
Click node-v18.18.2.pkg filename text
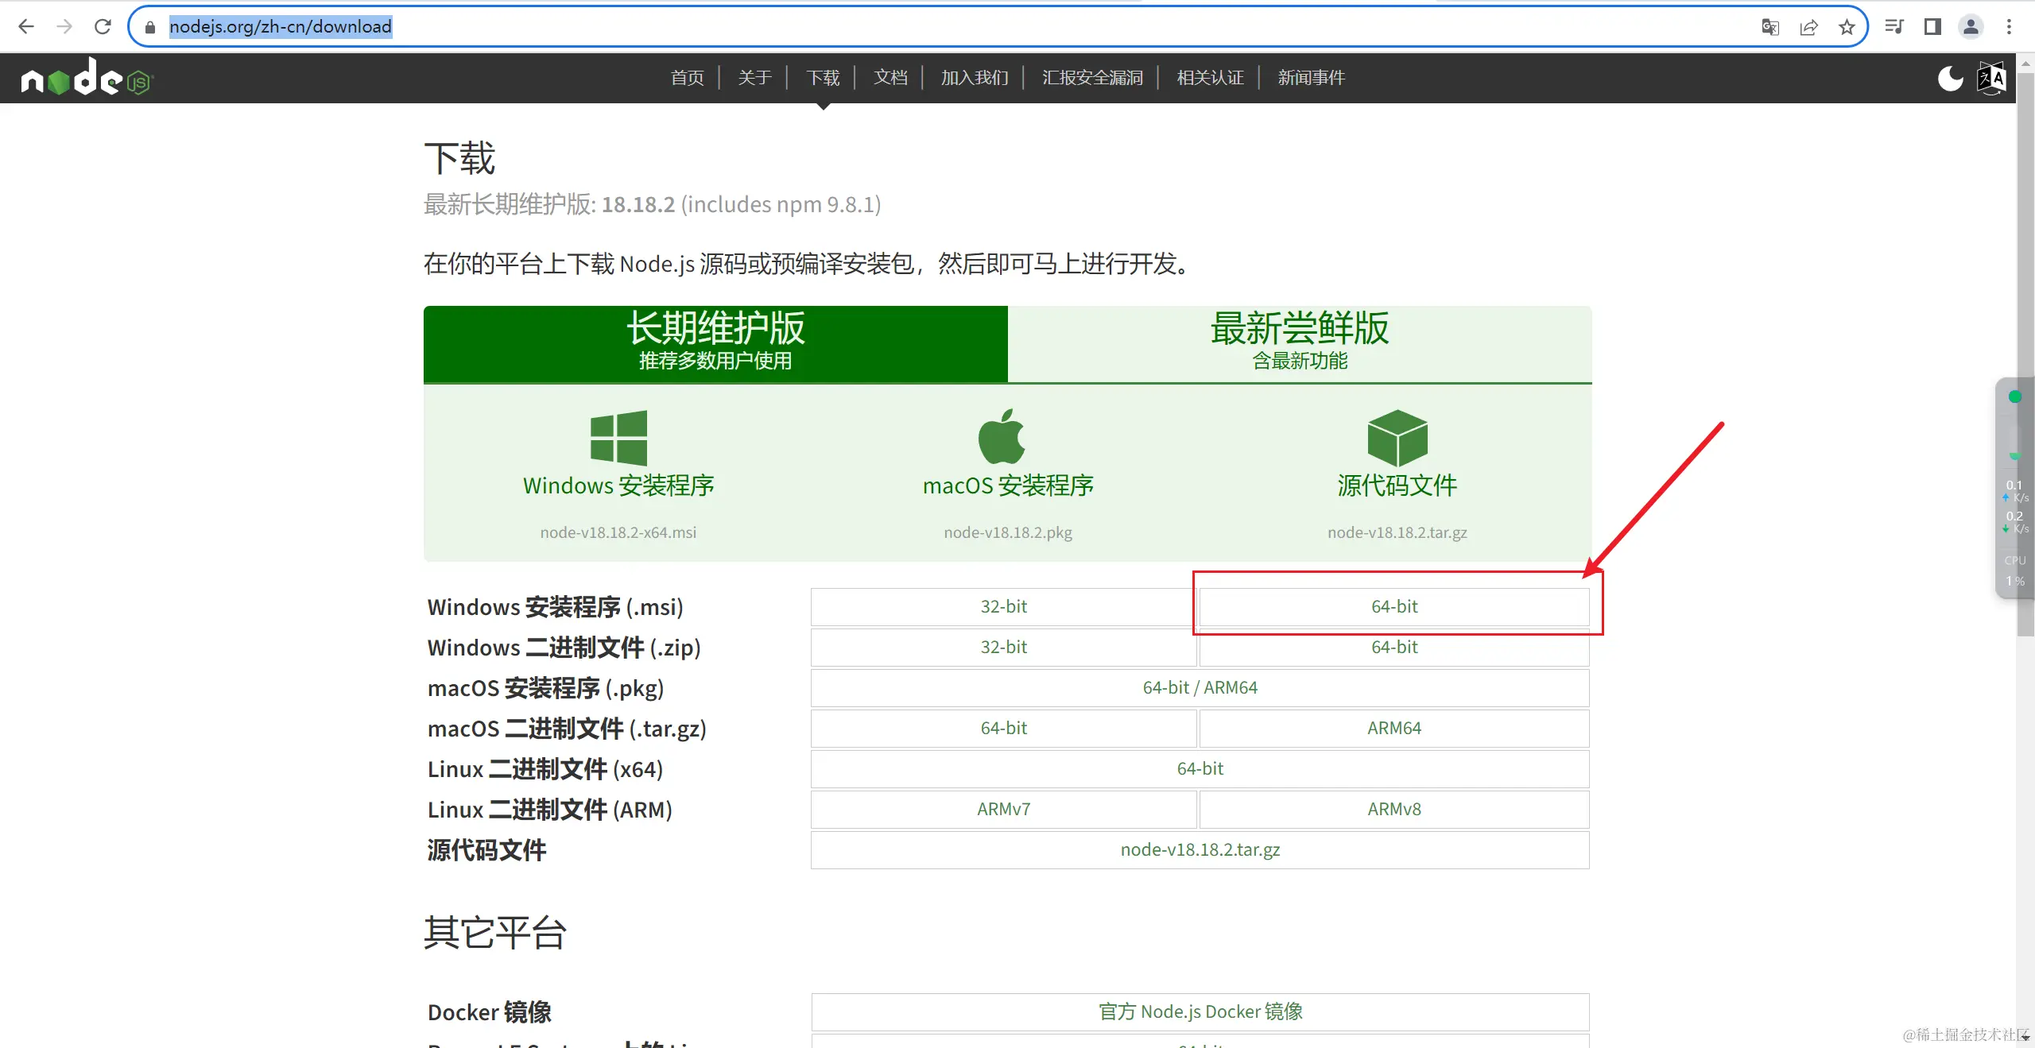[x=1008, y=532]
